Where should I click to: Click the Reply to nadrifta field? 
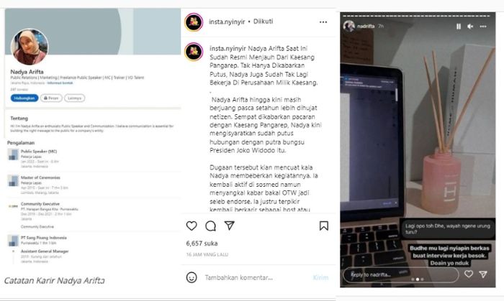(x=401, y=274)
